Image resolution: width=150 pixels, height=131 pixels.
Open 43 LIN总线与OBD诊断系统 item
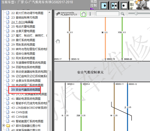click(x=29, y=108)
